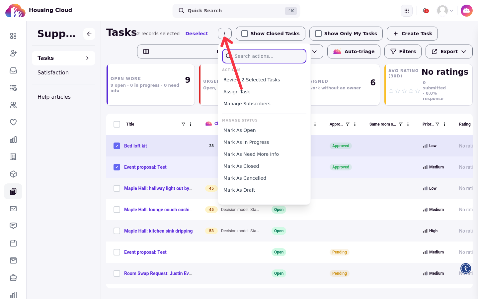Toggle Show Only My Tasks checkbox
478x299 pixels.
click(318, 34)
